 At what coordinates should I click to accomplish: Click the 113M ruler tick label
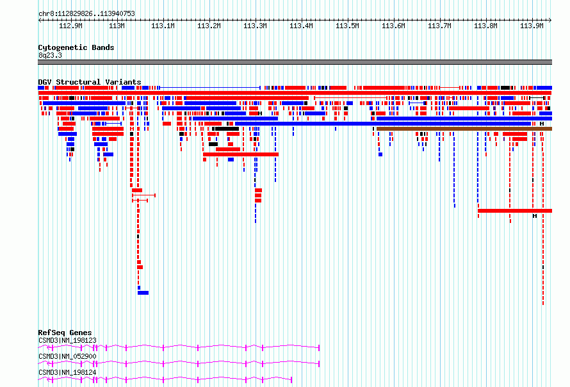tap(117, 26)
